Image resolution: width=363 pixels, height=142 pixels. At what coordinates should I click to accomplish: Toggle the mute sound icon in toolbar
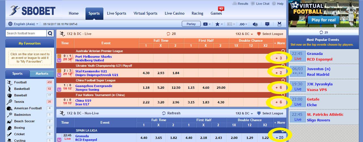[255, 24]
